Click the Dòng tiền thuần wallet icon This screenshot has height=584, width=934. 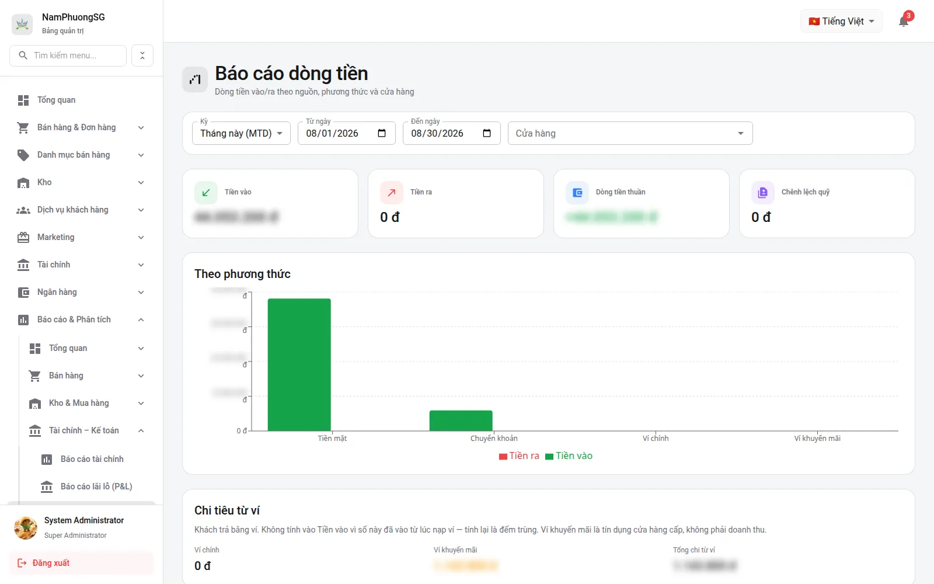point(577,193)
